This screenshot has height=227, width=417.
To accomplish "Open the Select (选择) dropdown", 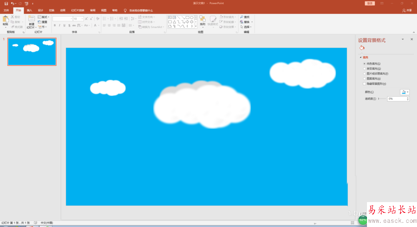I will [x=246, y=27].
